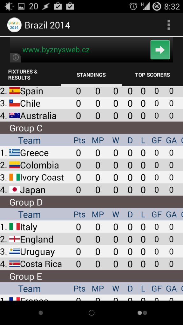Tap the center home navigation button
Viewport: 183px width, 325px height.
(91, 313)
